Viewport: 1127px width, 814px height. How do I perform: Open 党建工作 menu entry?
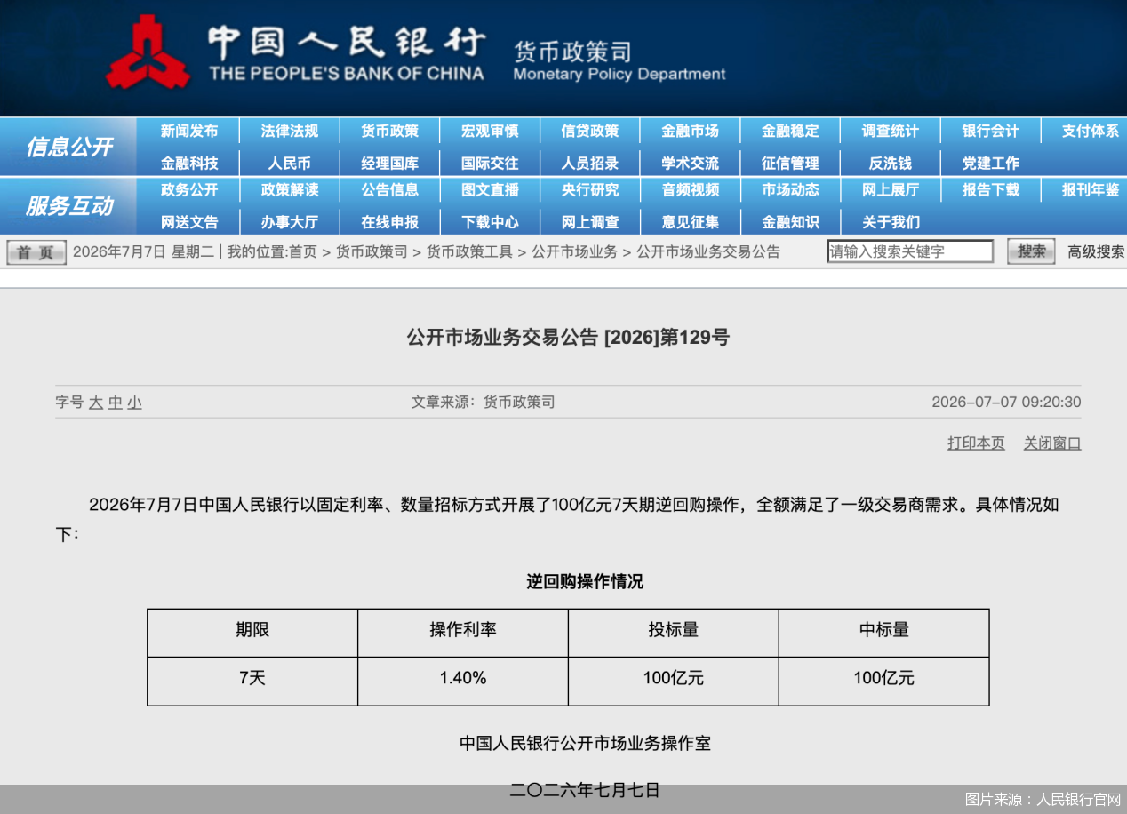991,164
